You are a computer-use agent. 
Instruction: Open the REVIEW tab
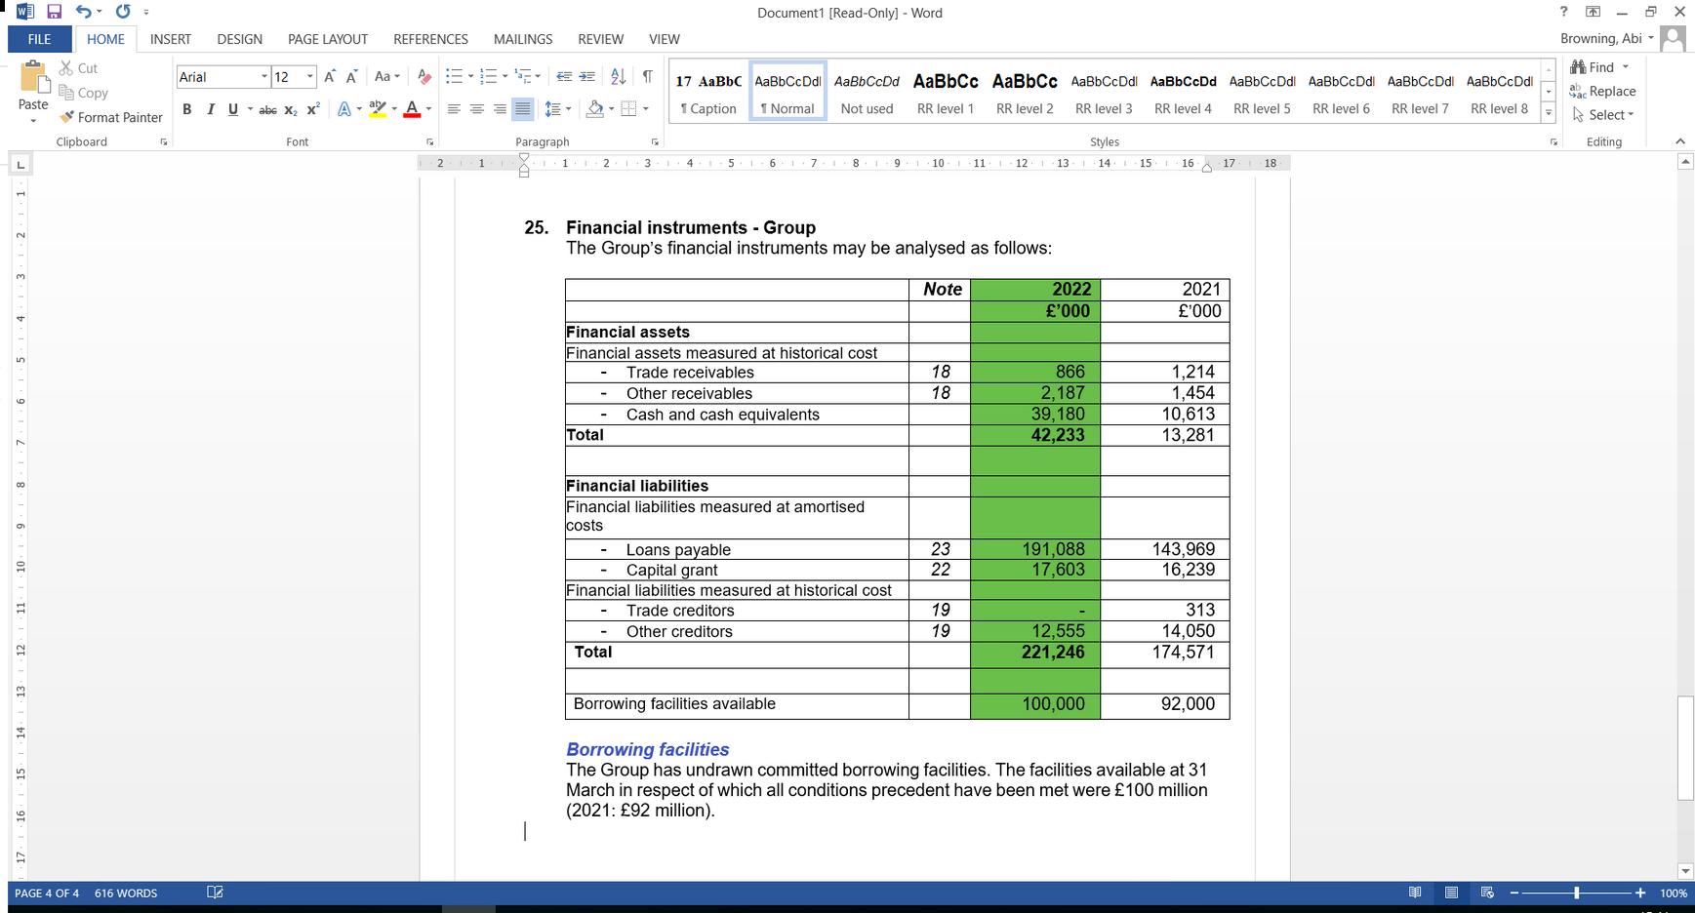pos(600,39)
